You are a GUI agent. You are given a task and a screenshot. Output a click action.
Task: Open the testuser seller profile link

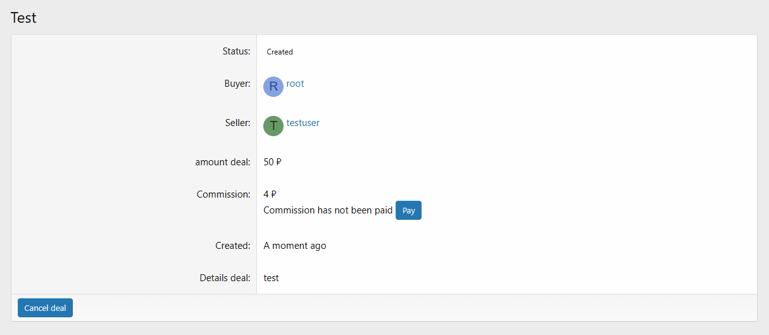(x=303, y=123)
